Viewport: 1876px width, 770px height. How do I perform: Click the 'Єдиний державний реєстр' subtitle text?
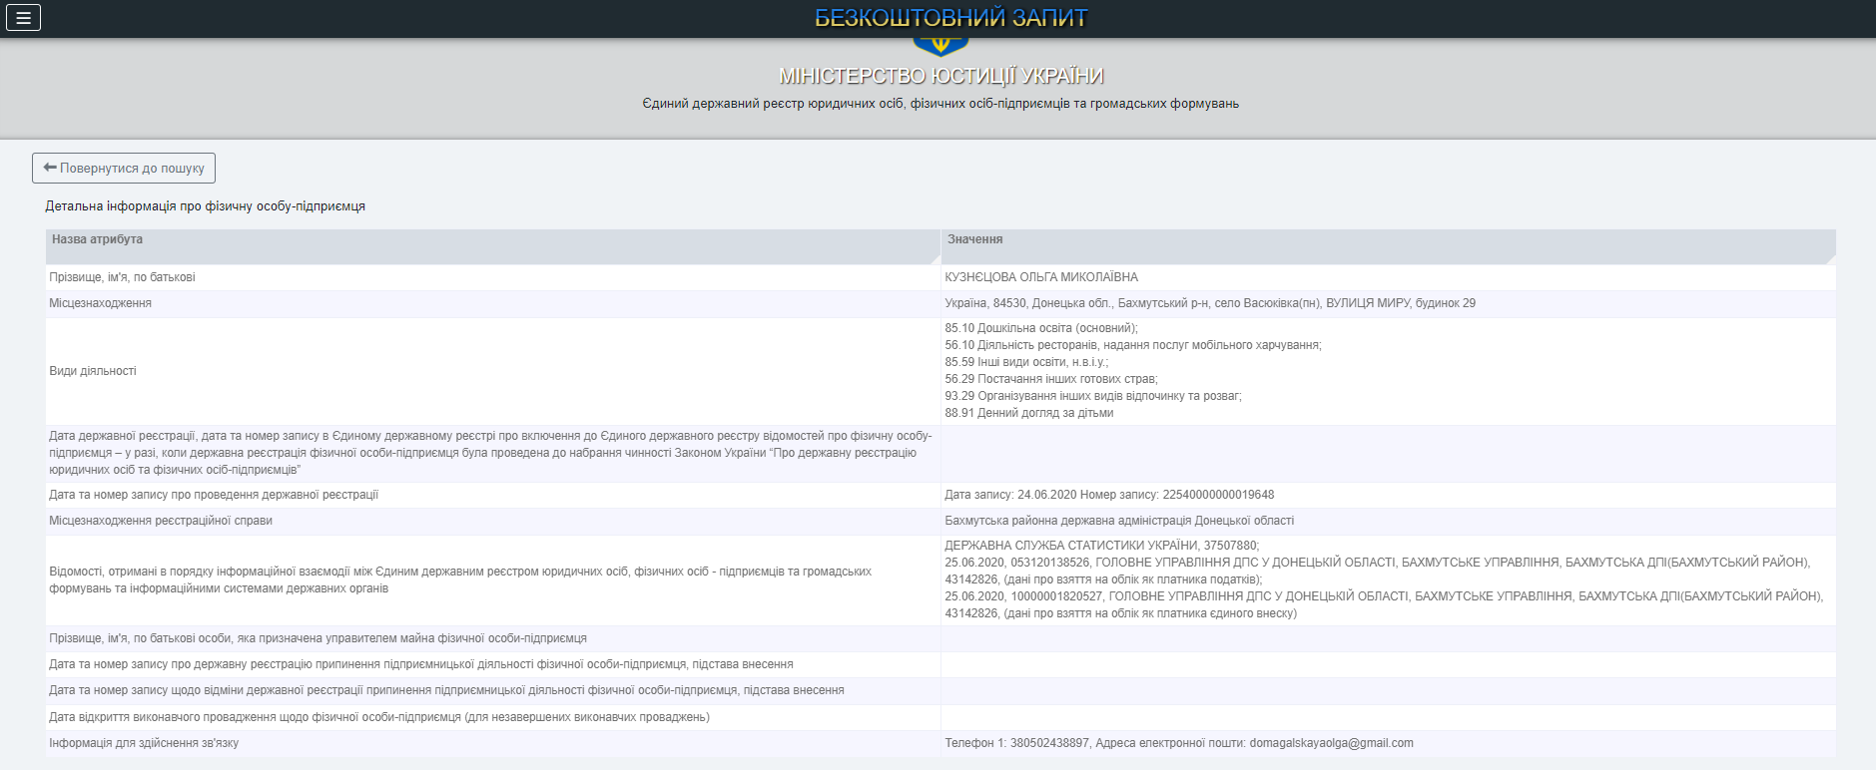point(939,104)
